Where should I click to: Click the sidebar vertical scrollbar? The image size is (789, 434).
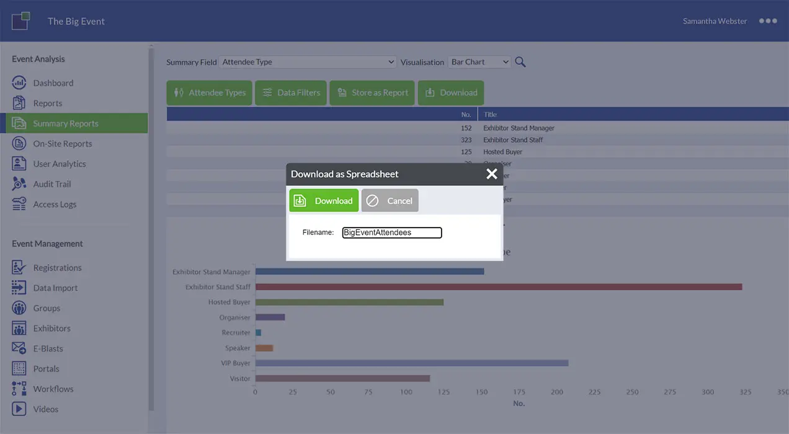pos(151,229)
